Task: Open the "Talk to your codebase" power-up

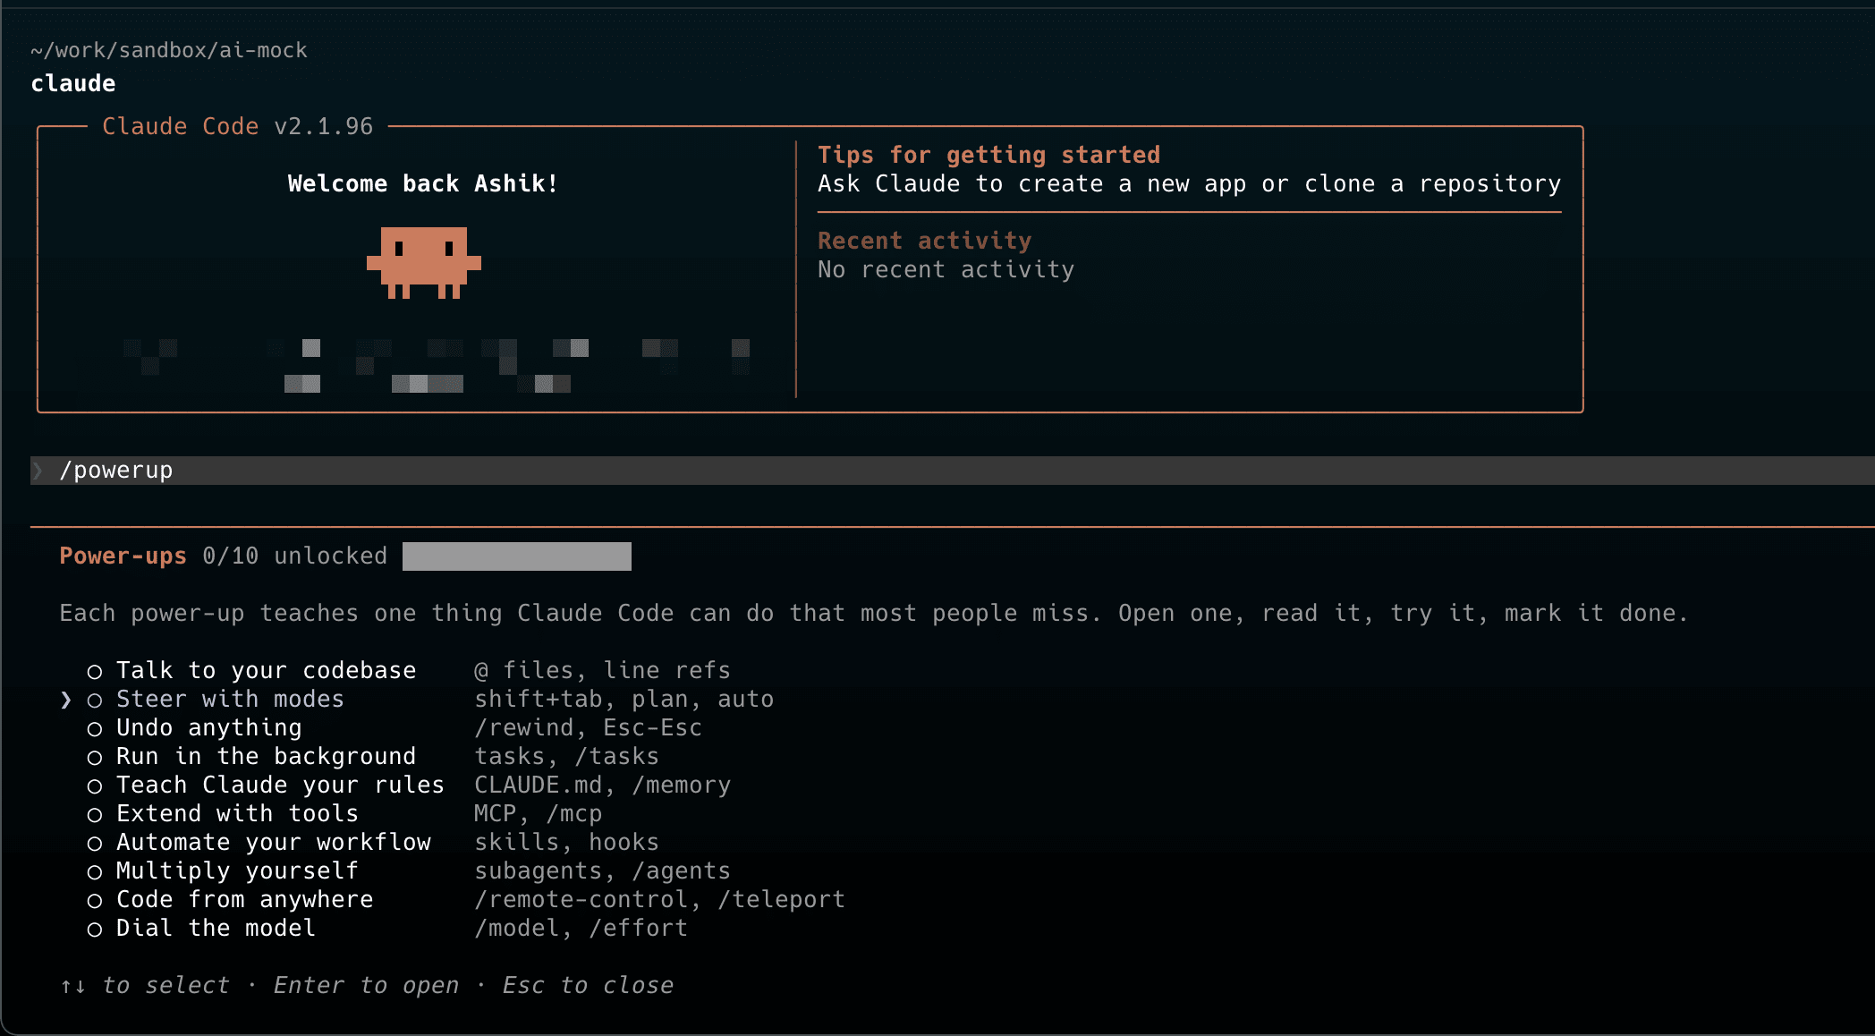Action: tap(266, 669)
